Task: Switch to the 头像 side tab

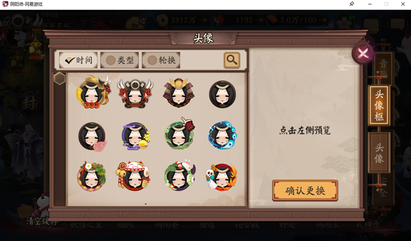Action: coord(379,153)
